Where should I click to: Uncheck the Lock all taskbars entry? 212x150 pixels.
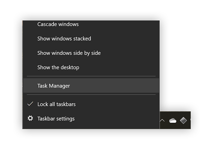click(x=56, y=104)
